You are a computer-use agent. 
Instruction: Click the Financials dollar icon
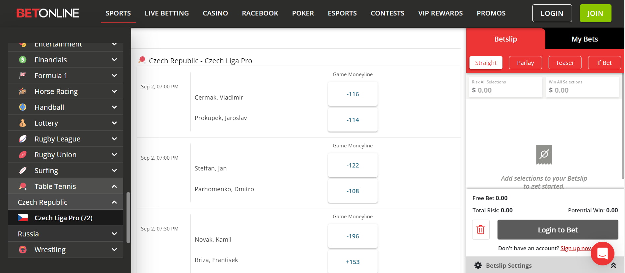[x=23, y=60]
